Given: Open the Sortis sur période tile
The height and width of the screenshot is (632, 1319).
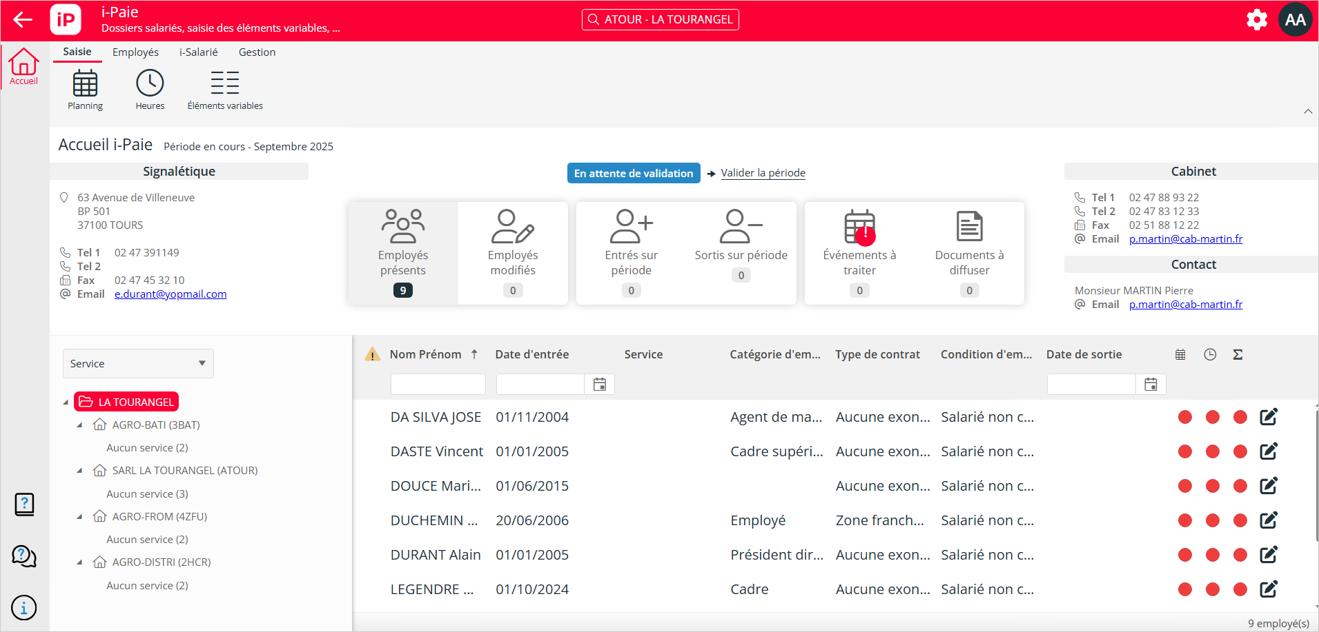Looking at the screenshot, I should click(x=741, y=253).
